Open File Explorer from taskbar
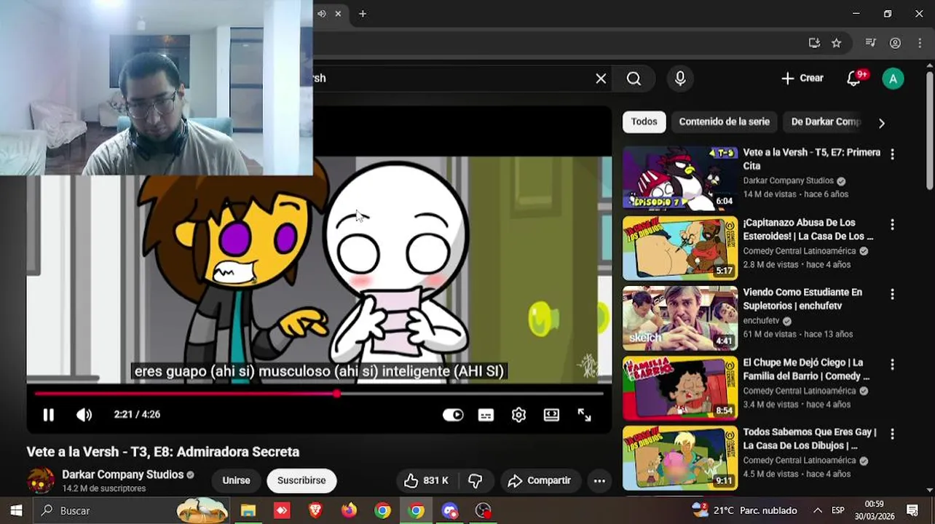 click(248, 511)
